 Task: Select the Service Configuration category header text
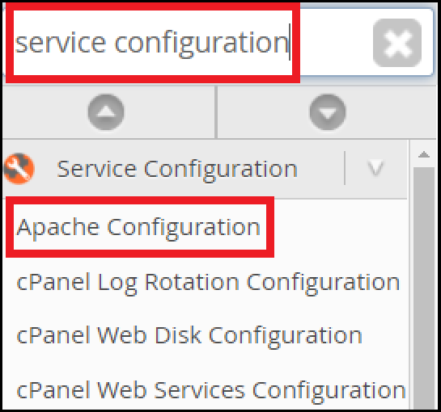(177, 169)
